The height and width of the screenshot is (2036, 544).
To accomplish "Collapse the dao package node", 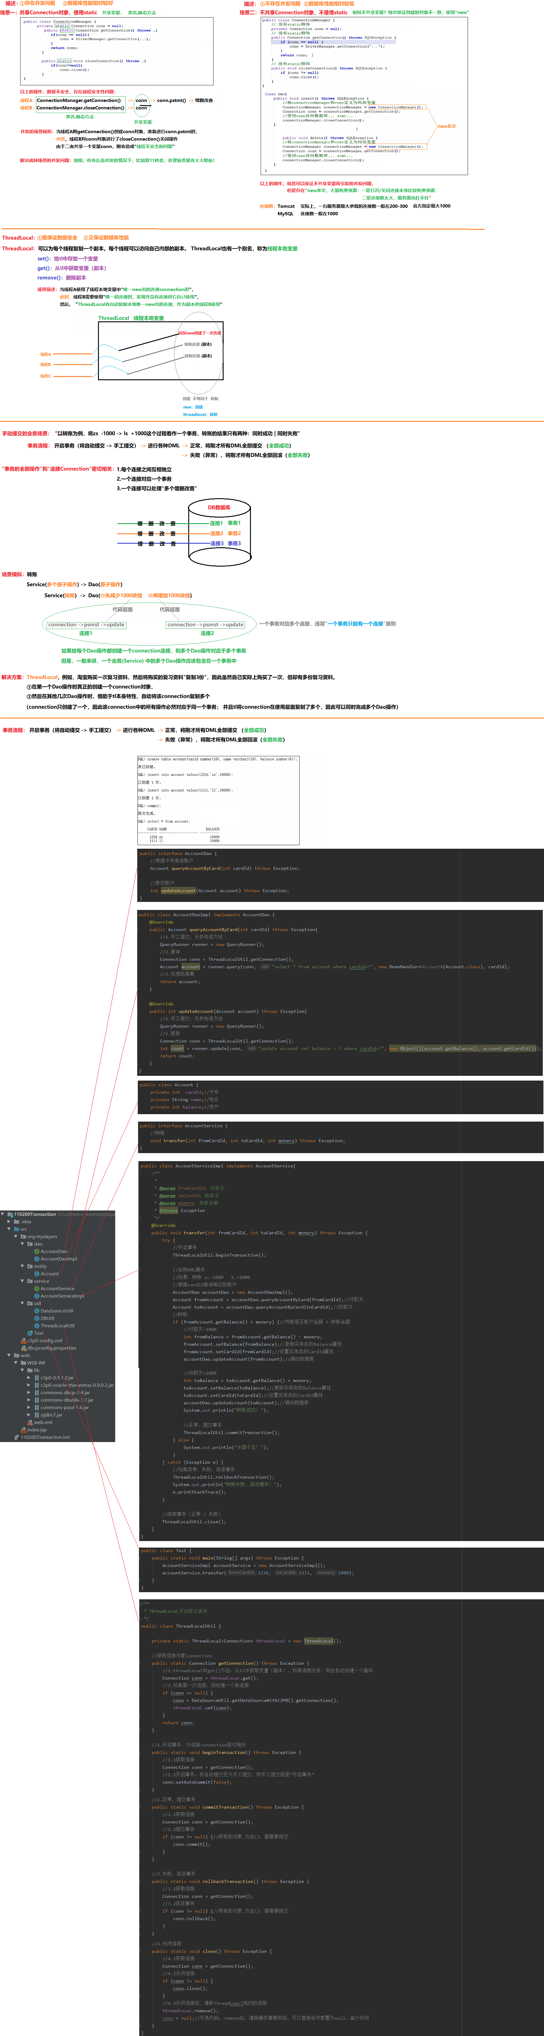I will point(22,1244).
